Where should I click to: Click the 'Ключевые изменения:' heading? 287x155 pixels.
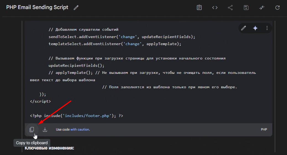[x=49, y=148]
